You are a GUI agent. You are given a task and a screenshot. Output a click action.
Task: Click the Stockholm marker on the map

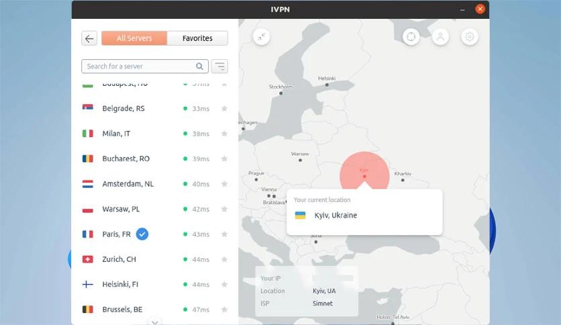tap(281, 93)
